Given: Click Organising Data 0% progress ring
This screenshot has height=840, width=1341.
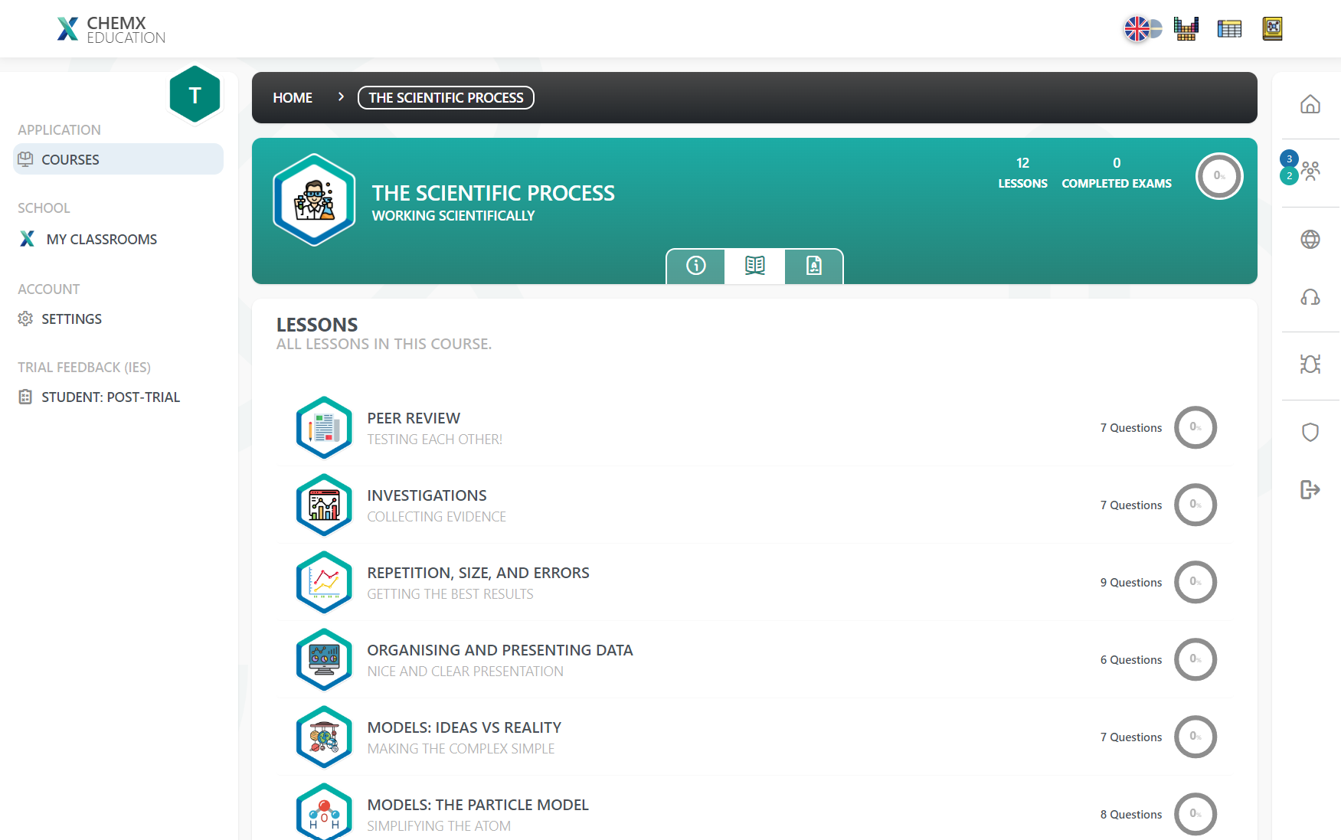Looking at the screenshot, I should [x=1195, y=659].
